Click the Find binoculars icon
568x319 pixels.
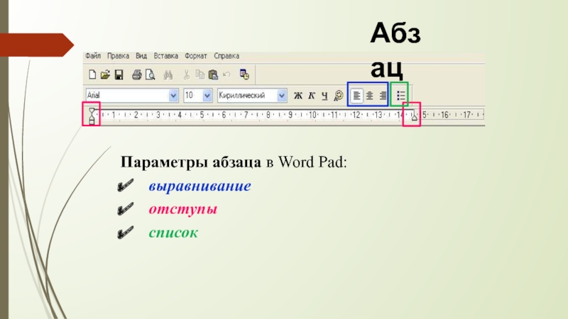[x=168, y=74]
